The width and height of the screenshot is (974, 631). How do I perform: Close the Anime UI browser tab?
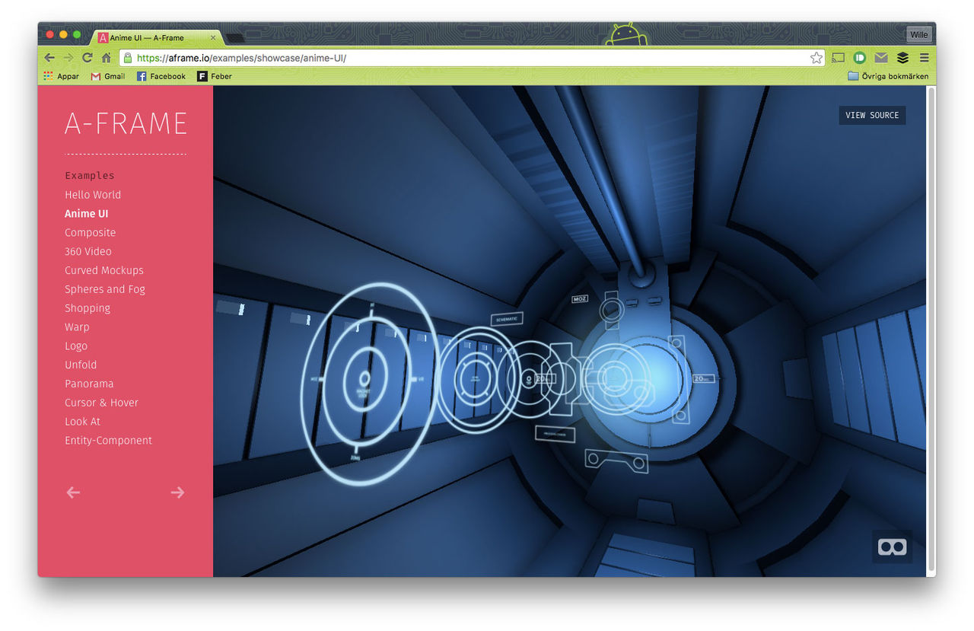[213, 37]
